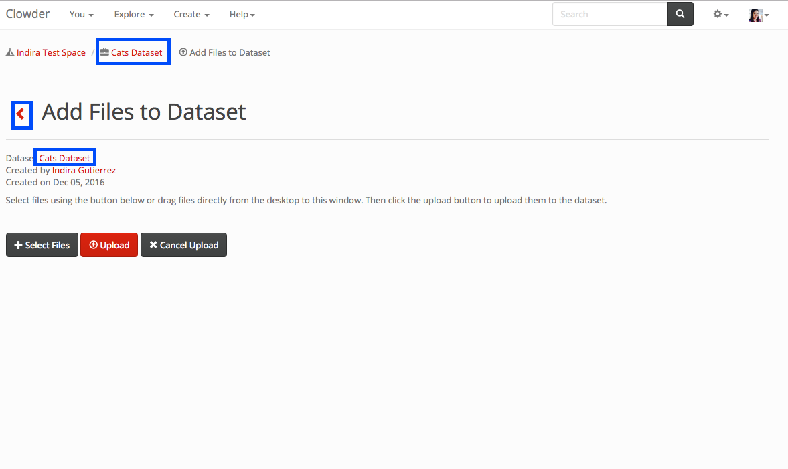
Task: Open the user avatar profile menu
Action: [x=758, y=15]
